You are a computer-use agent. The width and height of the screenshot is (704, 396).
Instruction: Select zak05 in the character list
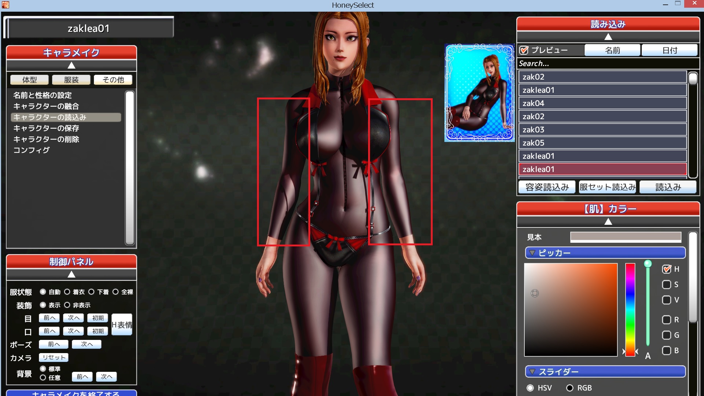(602, 143)
